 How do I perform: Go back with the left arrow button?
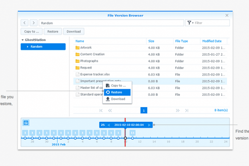click(x=24, y=23)
